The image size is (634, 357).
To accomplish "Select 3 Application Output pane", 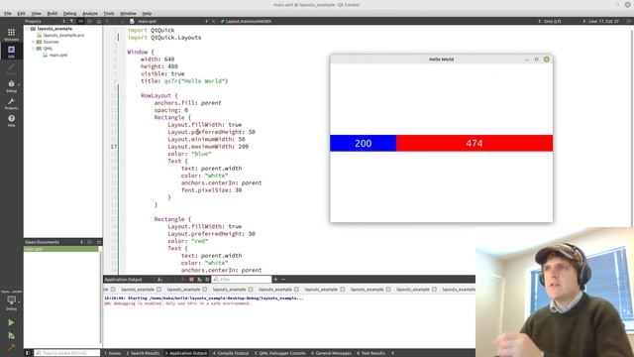I will point(185,353).
